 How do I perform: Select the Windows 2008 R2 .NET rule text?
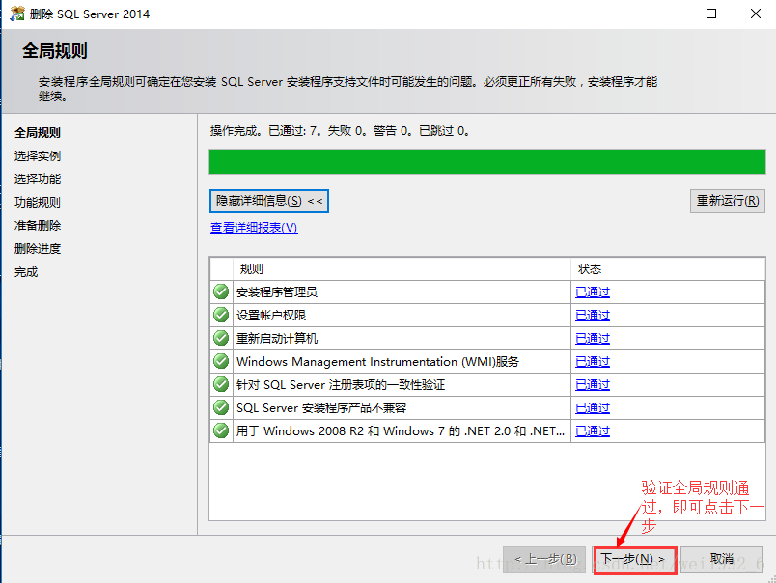click(401, 431)
